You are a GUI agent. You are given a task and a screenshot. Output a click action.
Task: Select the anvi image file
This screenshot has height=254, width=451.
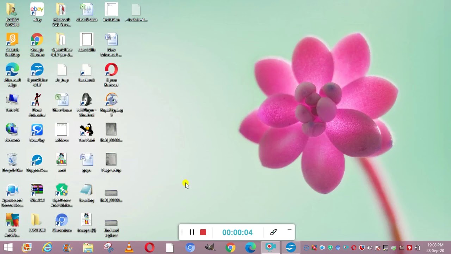62,163
